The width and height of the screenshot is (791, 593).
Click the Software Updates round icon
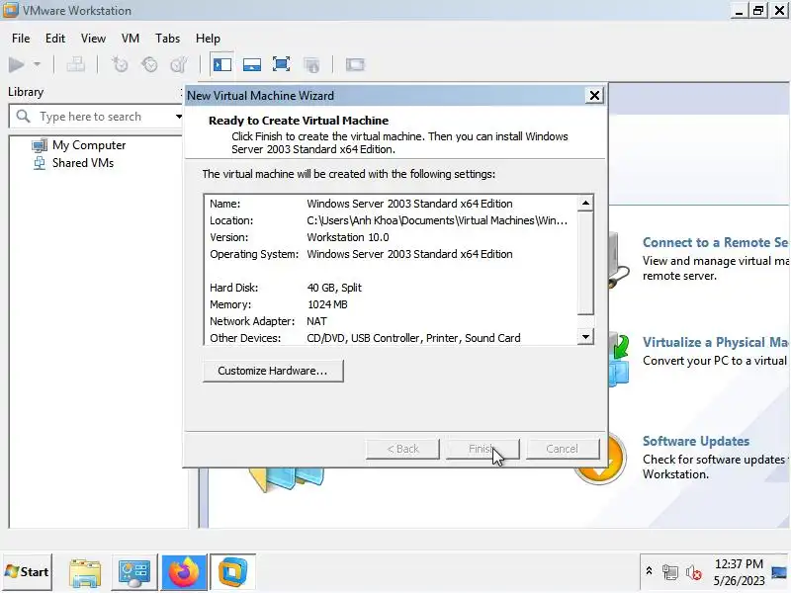coord(599,460)
